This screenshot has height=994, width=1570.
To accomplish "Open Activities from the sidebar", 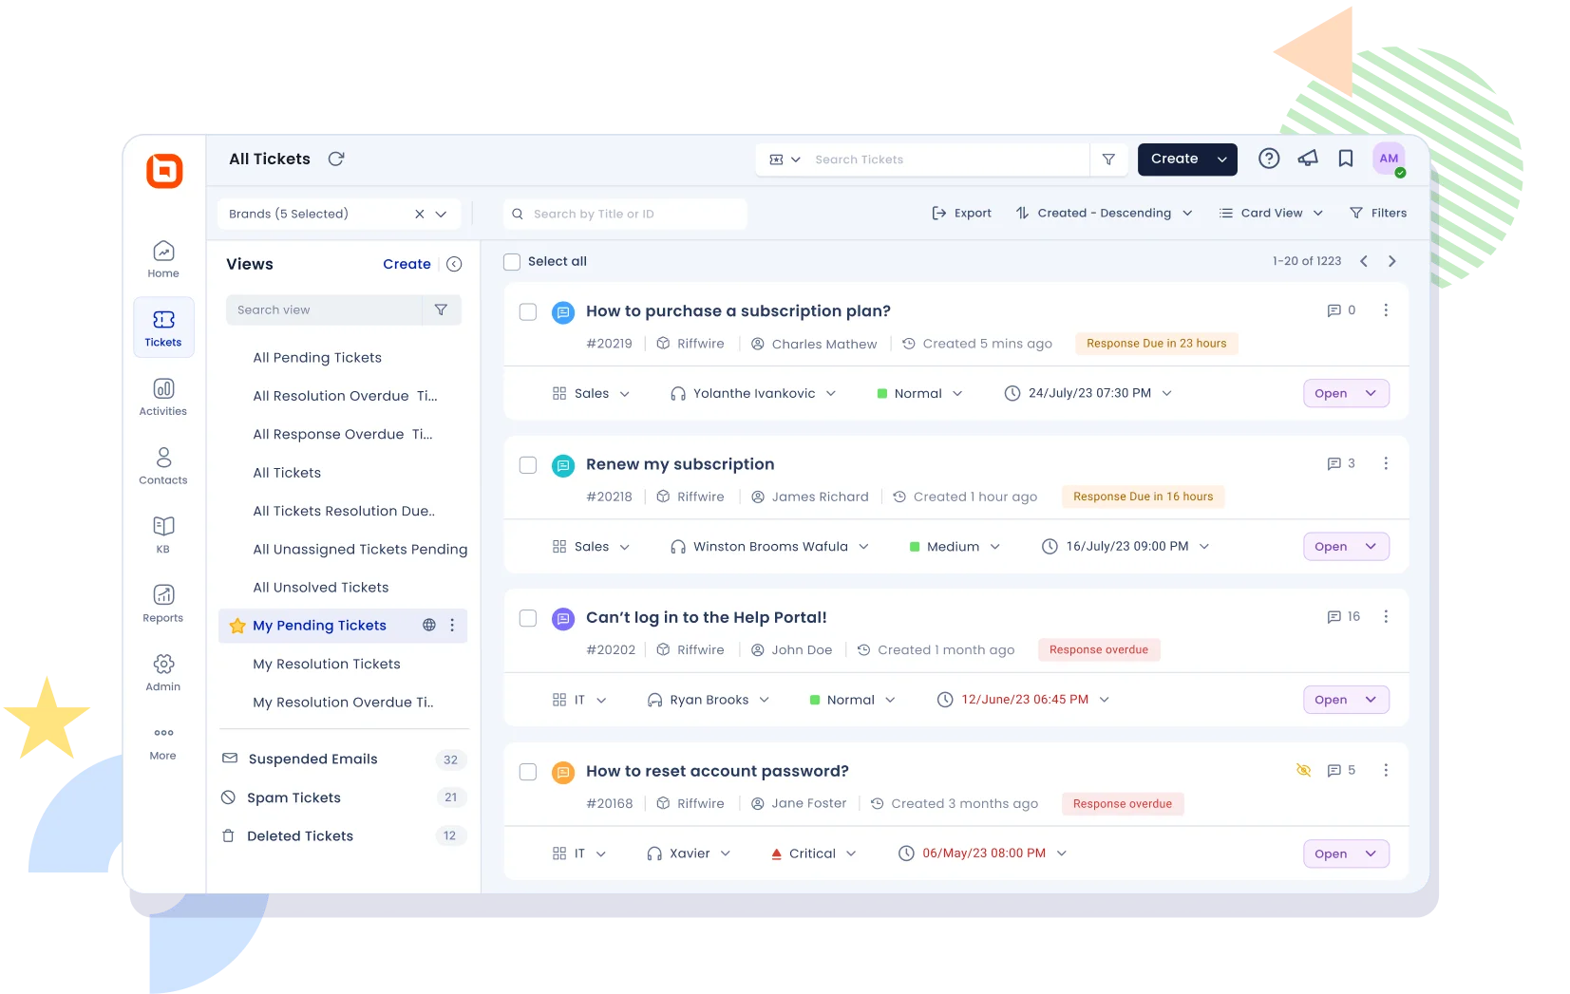I will 163,397.
